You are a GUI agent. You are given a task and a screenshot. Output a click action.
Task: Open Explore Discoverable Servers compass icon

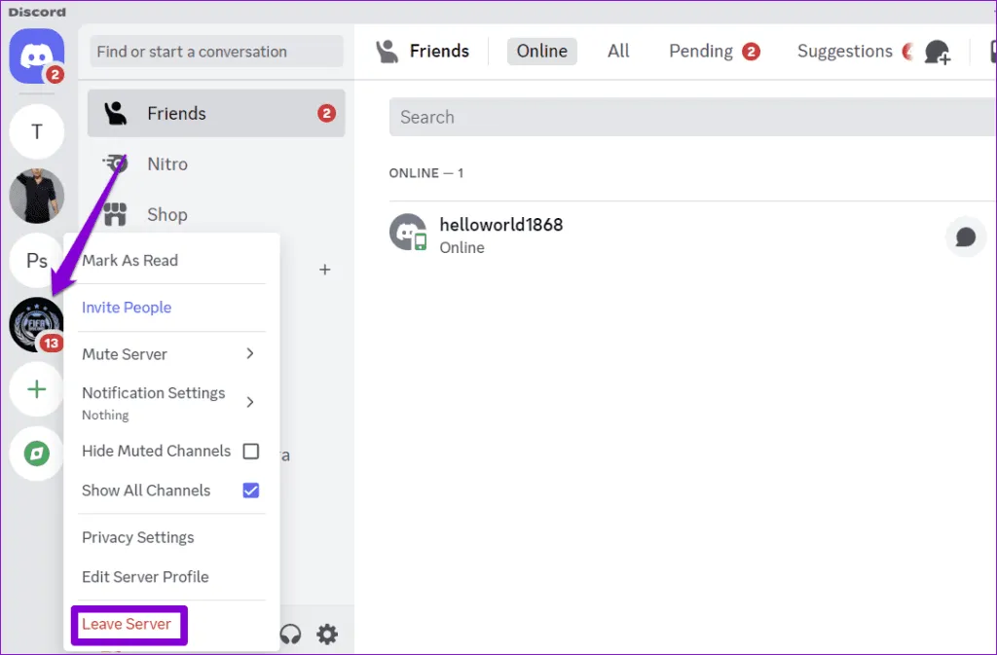(x=37, y=453)
